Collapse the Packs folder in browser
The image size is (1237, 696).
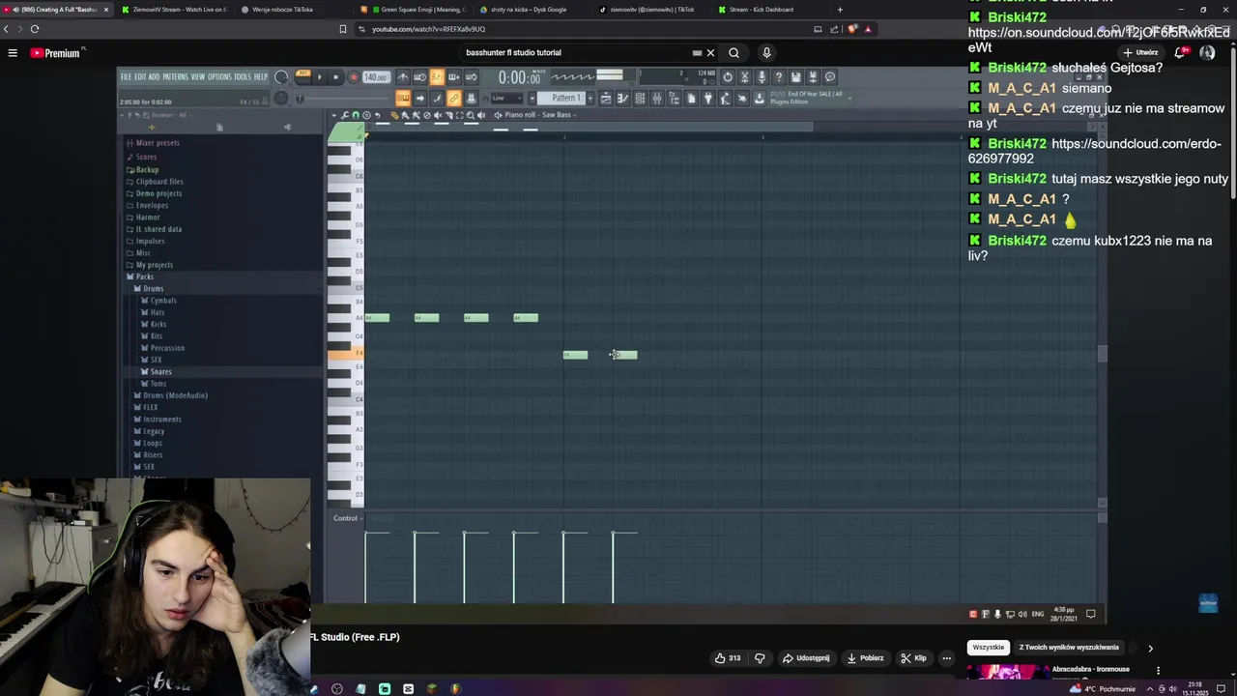(144, 276)
